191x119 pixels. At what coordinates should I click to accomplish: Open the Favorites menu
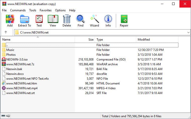[45, 10]
